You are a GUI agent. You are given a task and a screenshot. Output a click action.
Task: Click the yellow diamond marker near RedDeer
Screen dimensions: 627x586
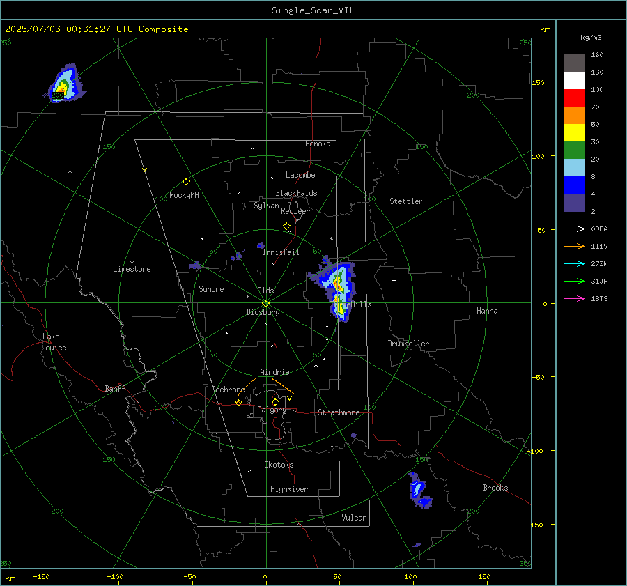click(x=286, y=226)
